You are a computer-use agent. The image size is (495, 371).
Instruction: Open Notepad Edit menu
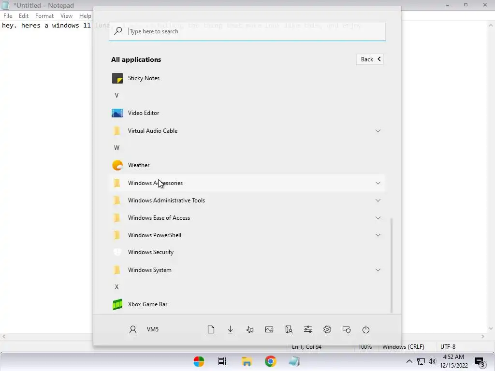24,16
